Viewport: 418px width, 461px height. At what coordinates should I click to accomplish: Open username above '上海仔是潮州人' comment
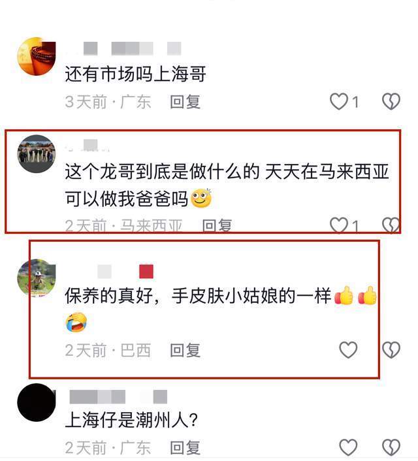118,397
